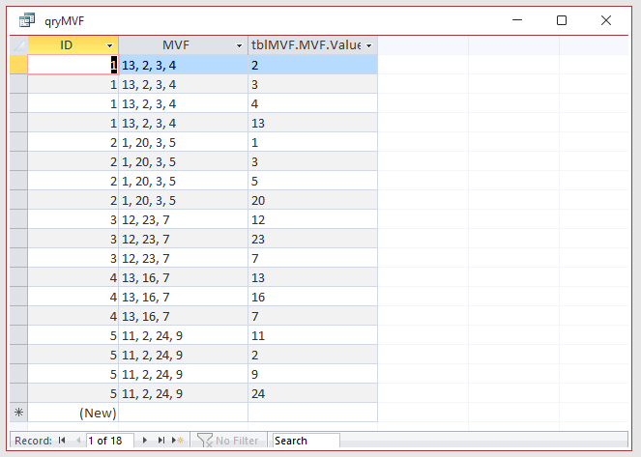Go to first record navigation button
The image size is (641, 457).
[62, 441]
